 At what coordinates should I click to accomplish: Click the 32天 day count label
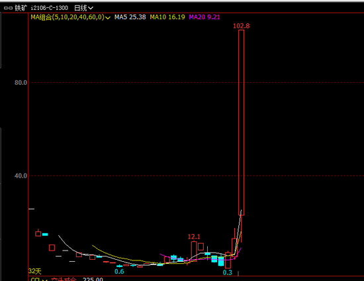point(35,271)
